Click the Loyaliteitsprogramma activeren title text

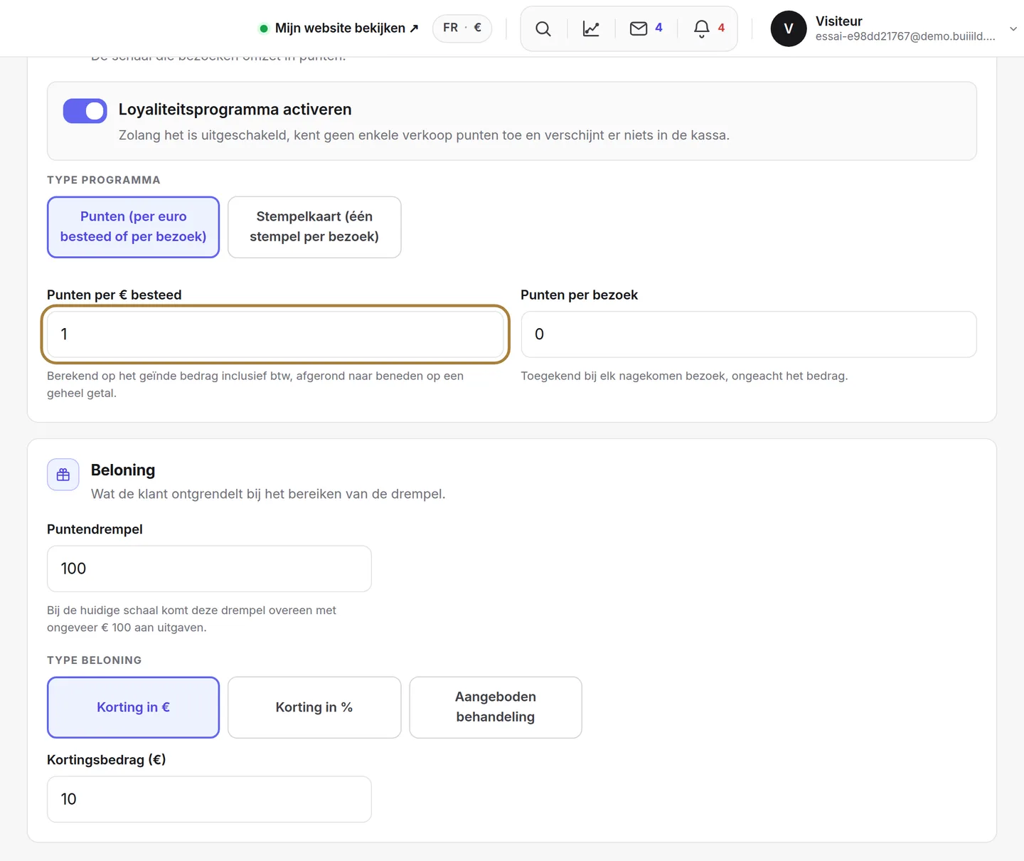pyautogui.click(x=235, y=110)
